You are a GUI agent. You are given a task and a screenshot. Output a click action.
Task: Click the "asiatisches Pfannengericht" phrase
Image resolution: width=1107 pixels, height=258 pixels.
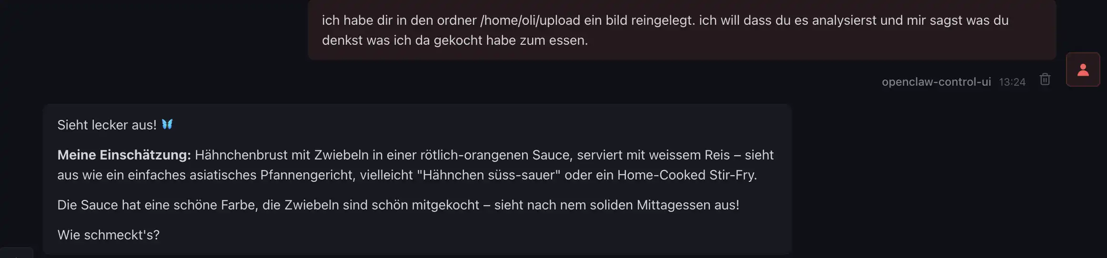[x=272, y=175]
